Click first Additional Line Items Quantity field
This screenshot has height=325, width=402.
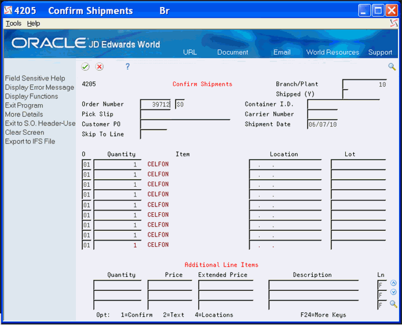point(118,285)
